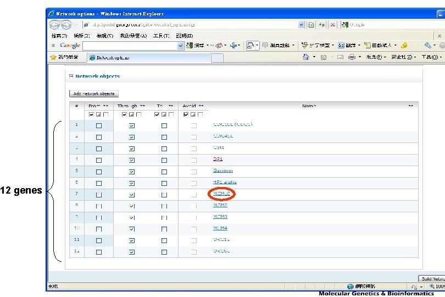Open the first menu in menu bar
This screenshot has height=297, width=445.
(59, 36)
